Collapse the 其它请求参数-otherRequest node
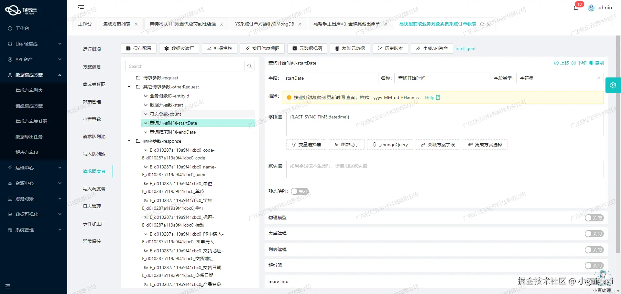The image size is (621, 294). (x=128, y=87)
